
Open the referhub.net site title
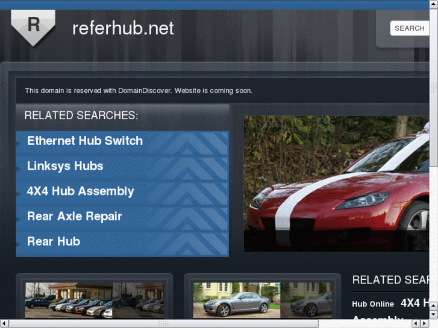(123, 28)
